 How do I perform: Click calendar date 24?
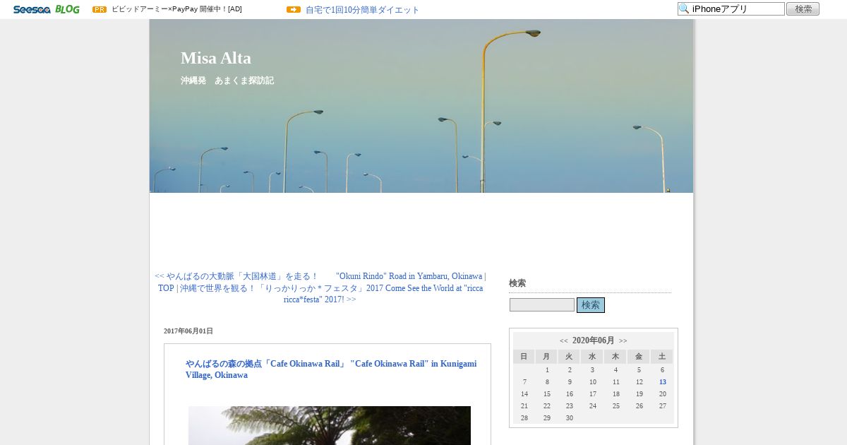click(x=593, y=406)
